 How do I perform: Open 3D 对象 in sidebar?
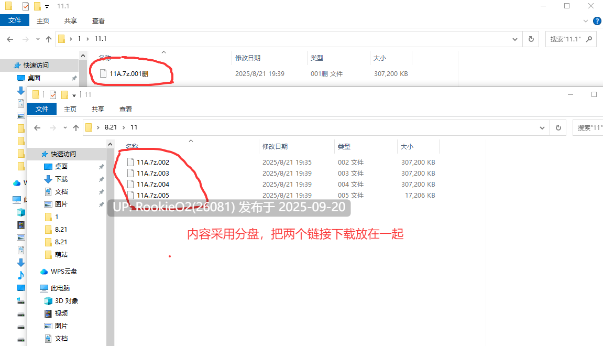point(66,300)
